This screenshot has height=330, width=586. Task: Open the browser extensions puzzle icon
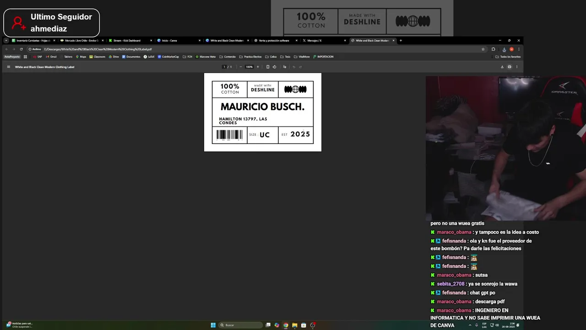coord(494,49)
